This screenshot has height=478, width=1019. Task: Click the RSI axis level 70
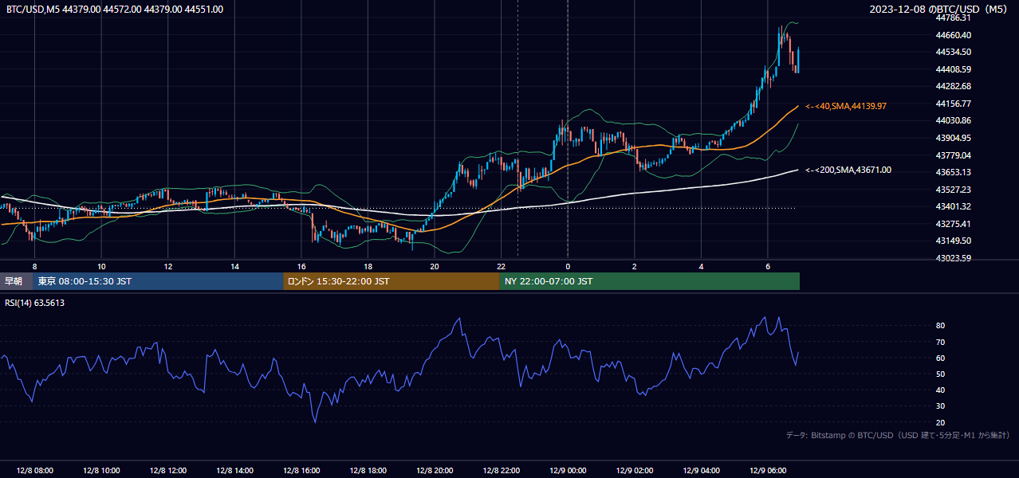point(941,342)
